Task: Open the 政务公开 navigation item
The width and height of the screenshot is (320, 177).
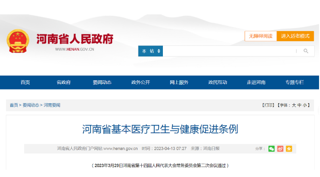Action: [140, 82]
